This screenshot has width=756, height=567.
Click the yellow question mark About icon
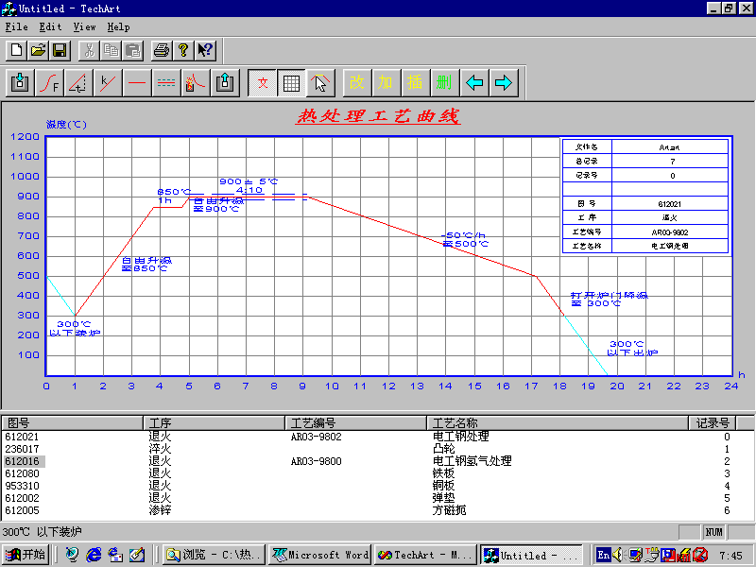(x=183, y=50)
